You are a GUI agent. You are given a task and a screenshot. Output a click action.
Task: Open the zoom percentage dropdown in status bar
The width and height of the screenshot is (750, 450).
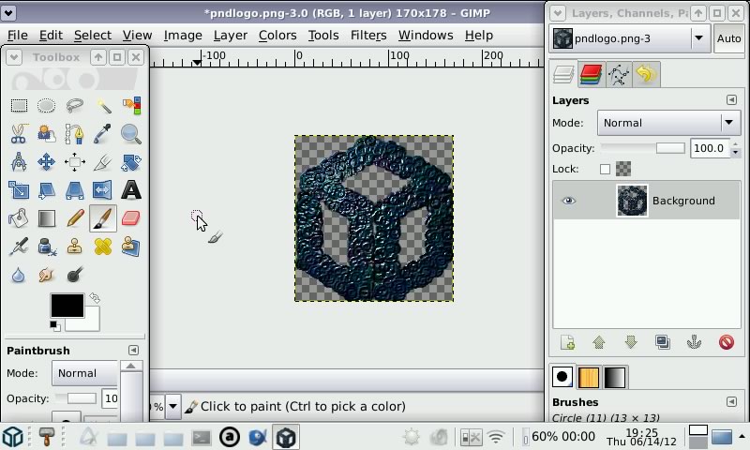173,407
